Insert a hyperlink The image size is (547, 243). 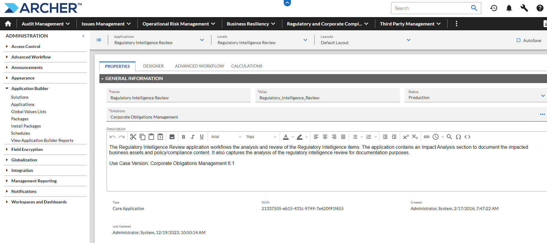pos(427,137)
